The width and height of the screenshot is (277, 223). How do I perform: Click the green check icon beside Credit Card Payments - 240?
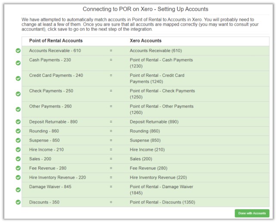pyautogui.click(x=18, y=78)
